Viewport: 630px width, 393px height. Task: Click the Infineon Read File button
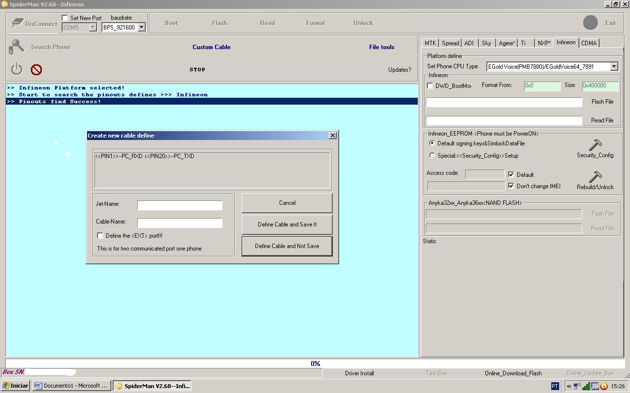(x=602, y=120)
